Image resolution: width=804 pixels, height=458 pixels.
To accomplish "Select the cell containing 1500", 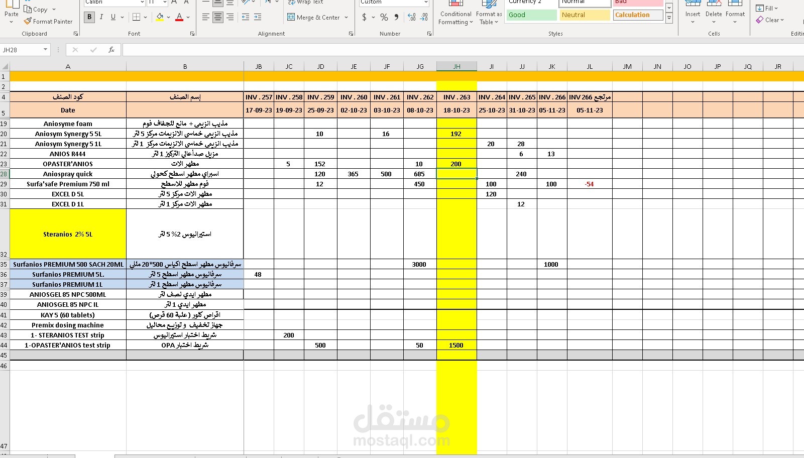I will [456, 345].
